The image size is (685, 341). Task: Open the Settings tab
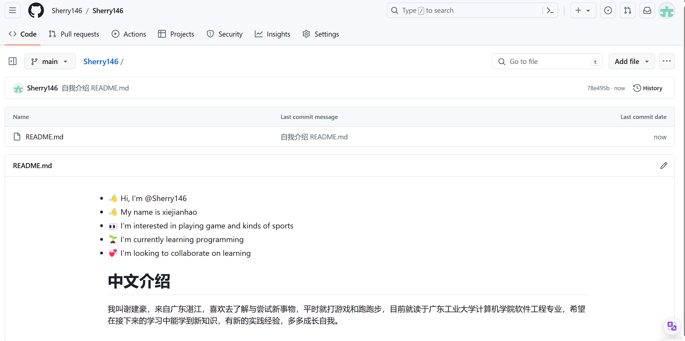click(321, 34)
